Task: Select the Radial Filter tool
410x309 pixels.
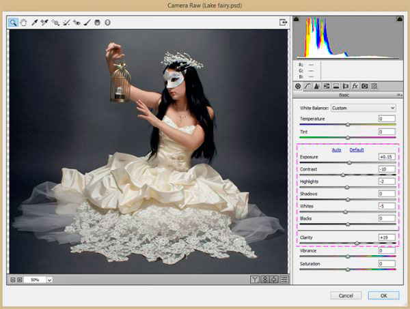Action: pyautogui.click(x=107, y=23)
